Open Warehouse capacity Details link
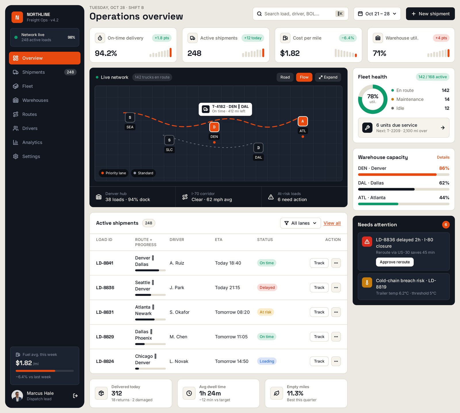The height and width of the screenshot is (413, 460). tap(443, 157)
